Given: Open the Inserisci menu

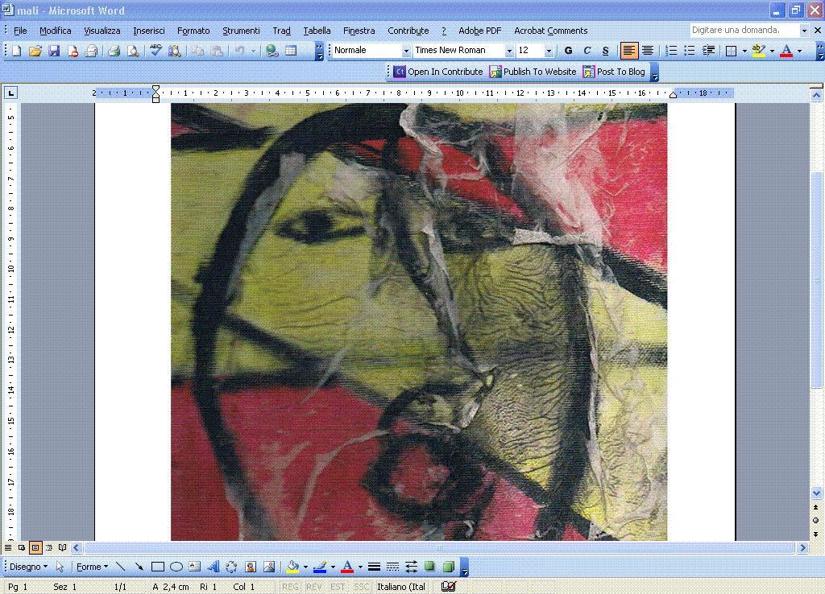Looking at the screenshot, I should (149, 31).
